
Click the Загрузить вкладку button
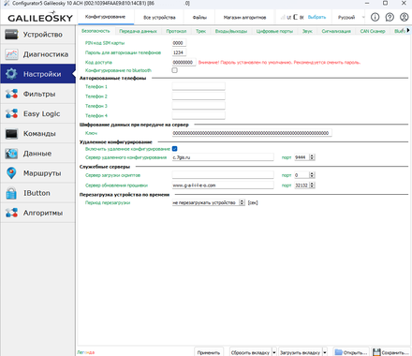301,352
